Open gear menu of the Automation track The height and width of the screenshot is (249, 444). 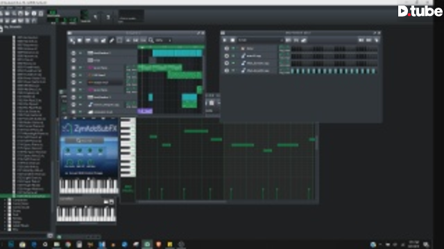click(74, 112)
